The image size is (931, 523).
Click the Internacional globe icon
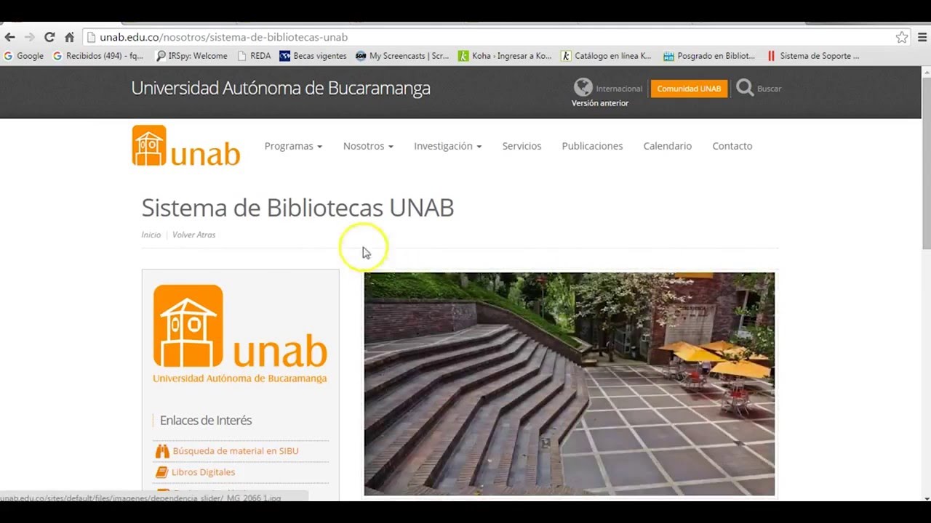(x=583, y=88)
